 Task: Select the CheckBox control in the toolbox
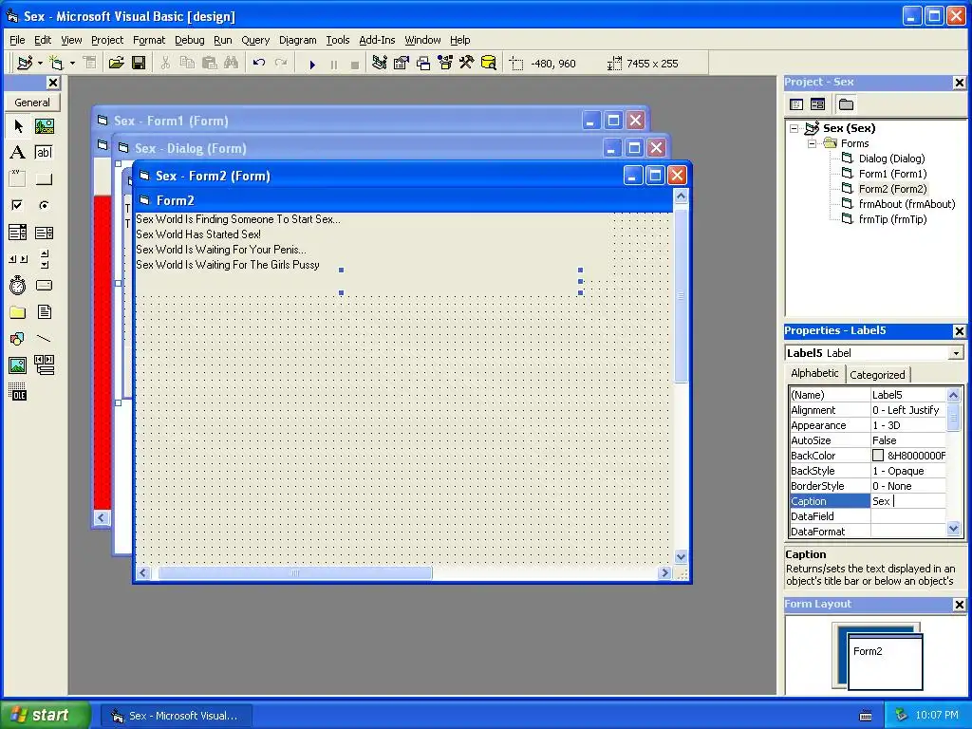coord(18,205)
